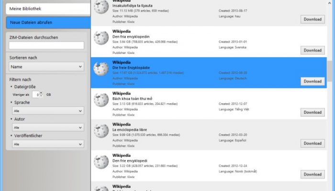Viewport: 335px width, 191px height.
Task: Click the Wikipedia globe icon for Insakulofidiya ta Kyauta
Action: tap(101, 7)
